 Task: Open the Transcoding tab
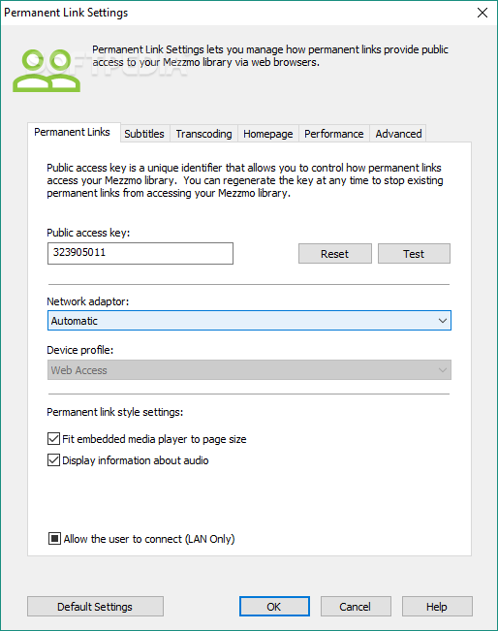point(203,134)
